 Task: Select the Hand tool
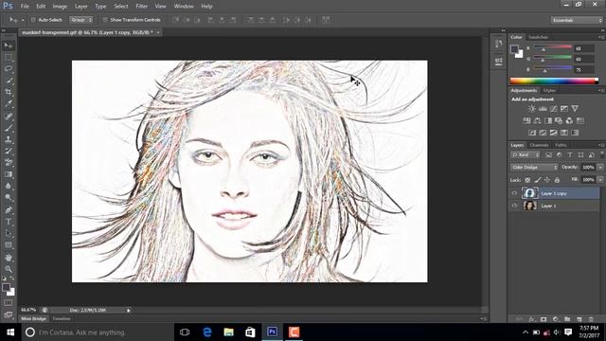[9, 258]
